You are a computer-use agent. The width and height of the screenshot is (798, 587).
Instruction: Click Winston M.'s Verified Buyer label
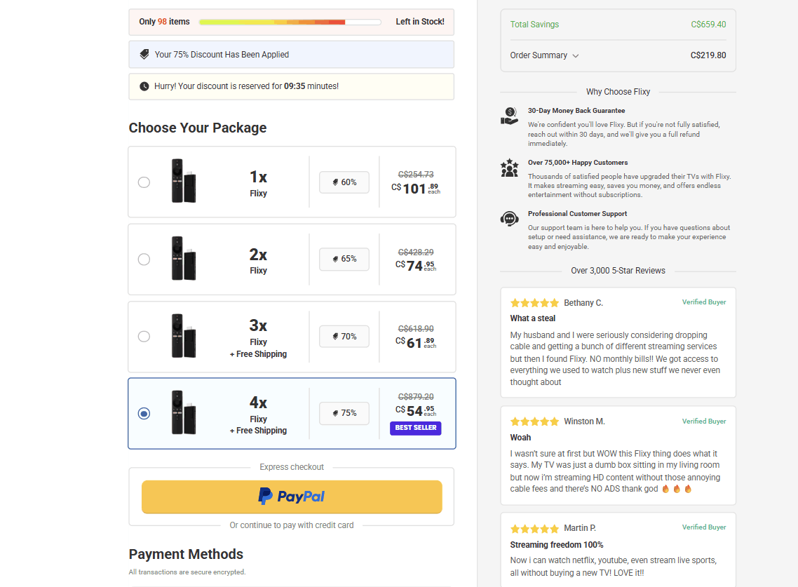[703, 421]
